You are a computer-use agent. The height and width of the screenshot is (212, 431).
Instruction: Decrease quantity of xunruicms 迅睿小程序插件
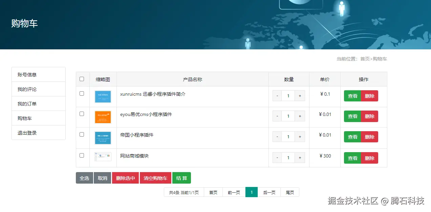coord(277,96)
